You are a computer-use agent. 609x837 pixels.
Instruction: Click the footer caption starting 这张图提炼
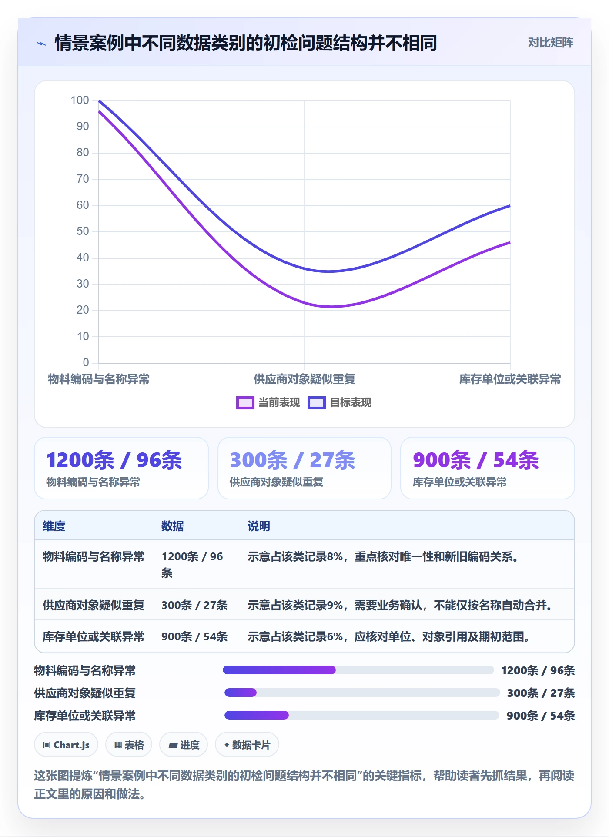pyautogui.click(x=304, y=784)
